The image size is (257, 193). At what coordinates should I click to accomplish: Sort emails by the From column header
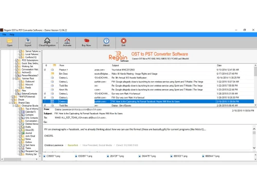62,65
